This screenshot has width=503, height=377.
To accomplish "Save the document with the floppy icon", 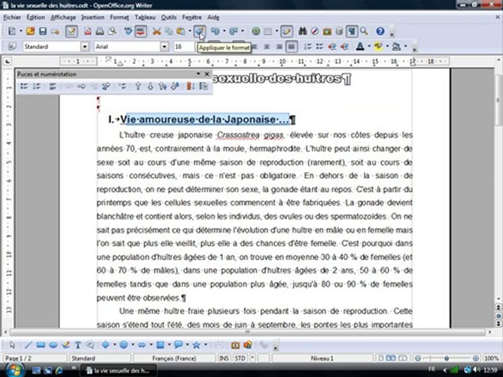I will [42, 31].
